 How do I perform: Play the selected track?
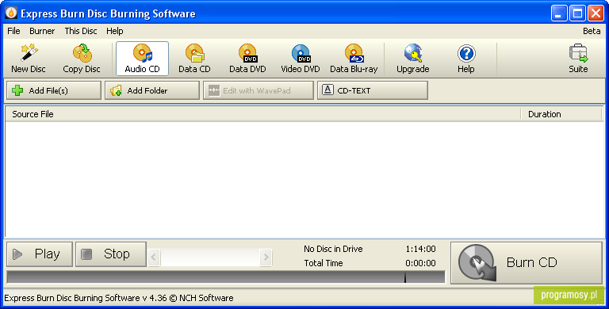tap(40, 254)
